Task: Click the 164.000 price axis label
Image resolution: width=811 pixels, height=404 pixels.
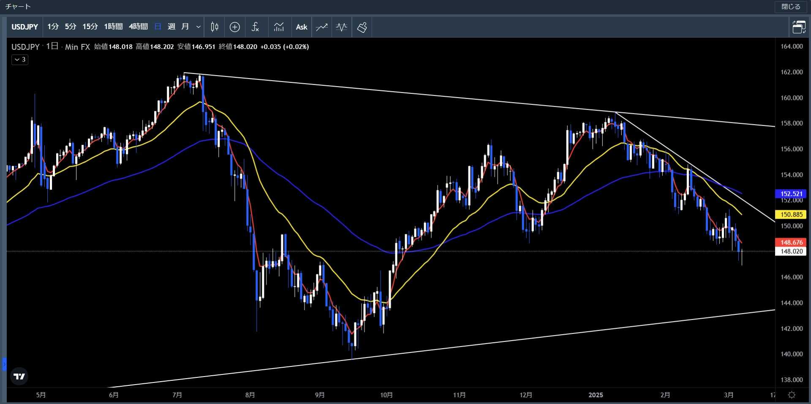Action: (x=792, y=46)
